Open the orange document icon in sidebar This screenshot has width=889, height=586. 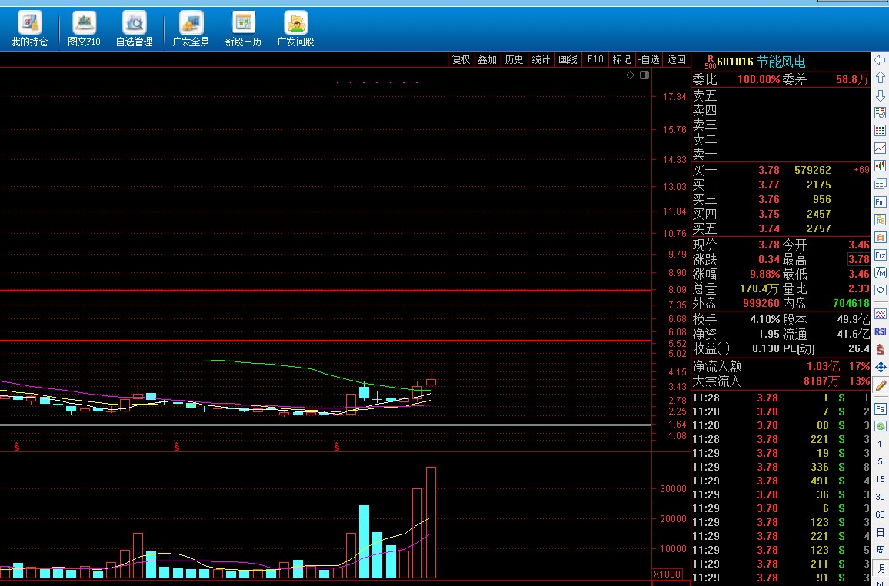click(x=880, y=237)
